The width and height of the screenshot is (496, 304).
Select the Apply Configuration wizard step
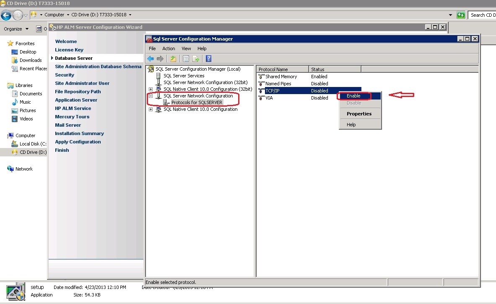click(x=78, y=142)
